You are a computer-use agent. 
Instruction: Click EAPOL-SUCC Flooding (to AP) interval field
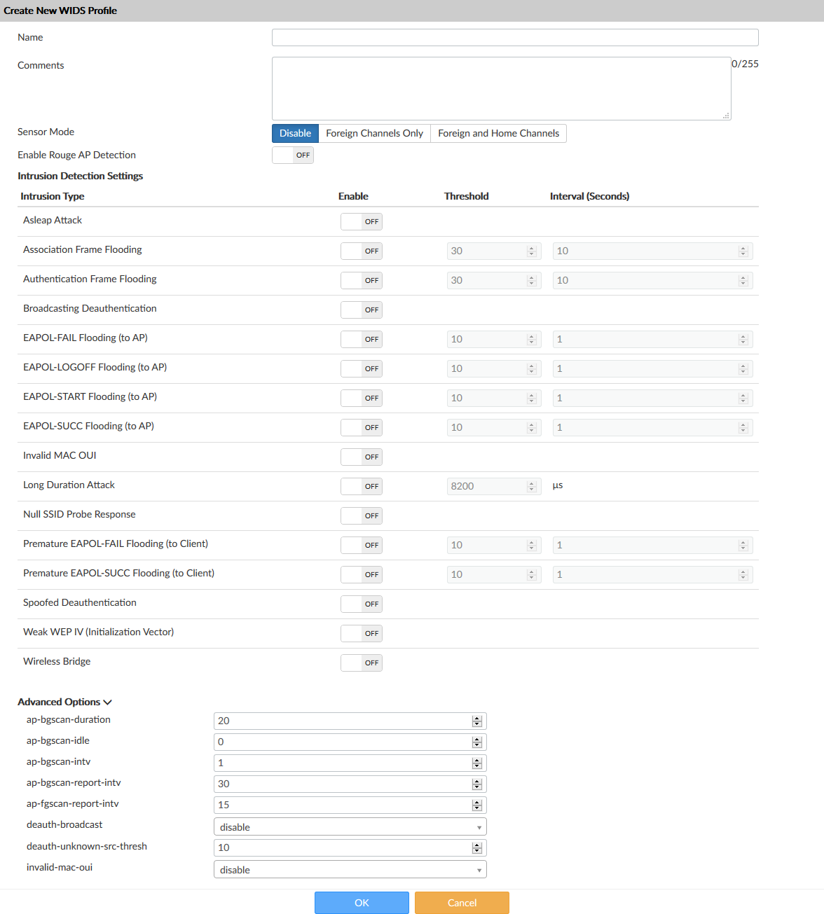653,427
